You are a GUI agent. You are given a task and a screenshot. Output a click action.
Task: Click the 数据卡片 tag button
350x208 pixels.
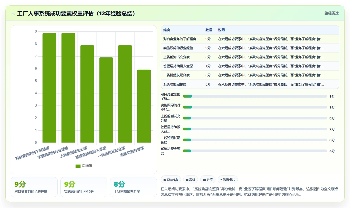tap(228, 180)
